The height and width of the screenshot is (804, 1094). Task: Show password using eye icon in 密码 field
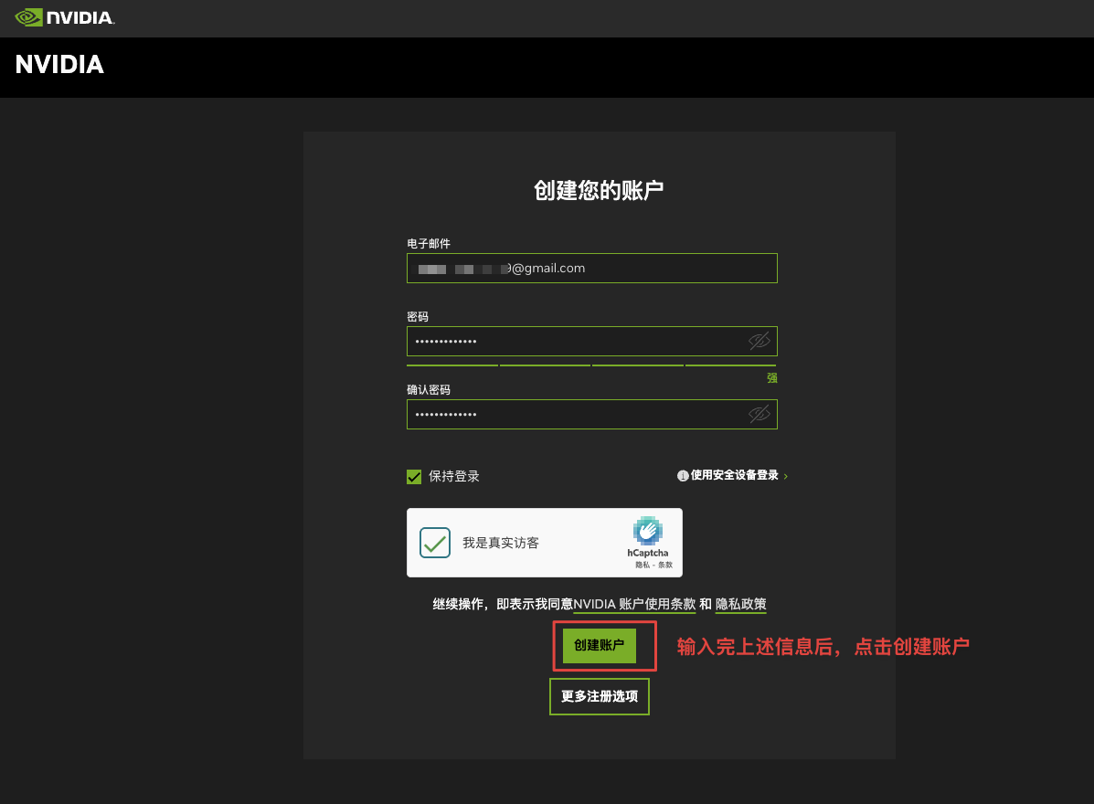(759, 341)
